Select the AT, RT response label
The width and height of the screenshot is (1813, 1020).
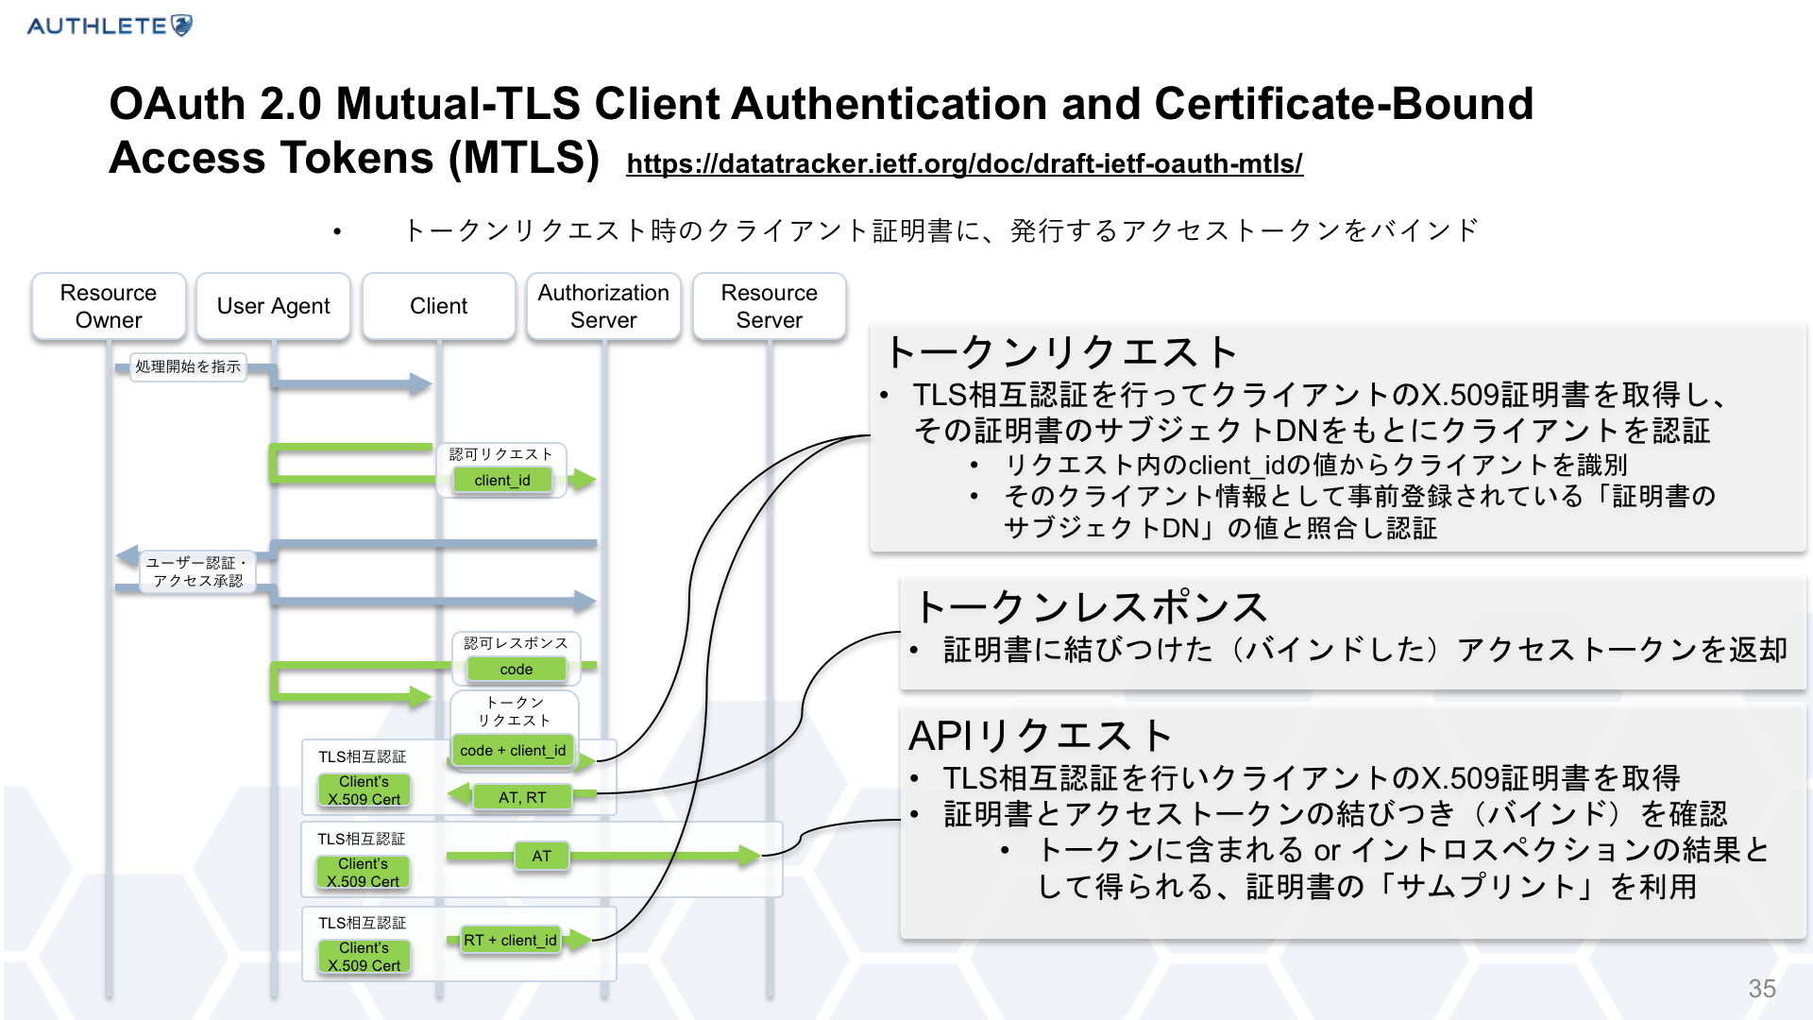(522, 797)
